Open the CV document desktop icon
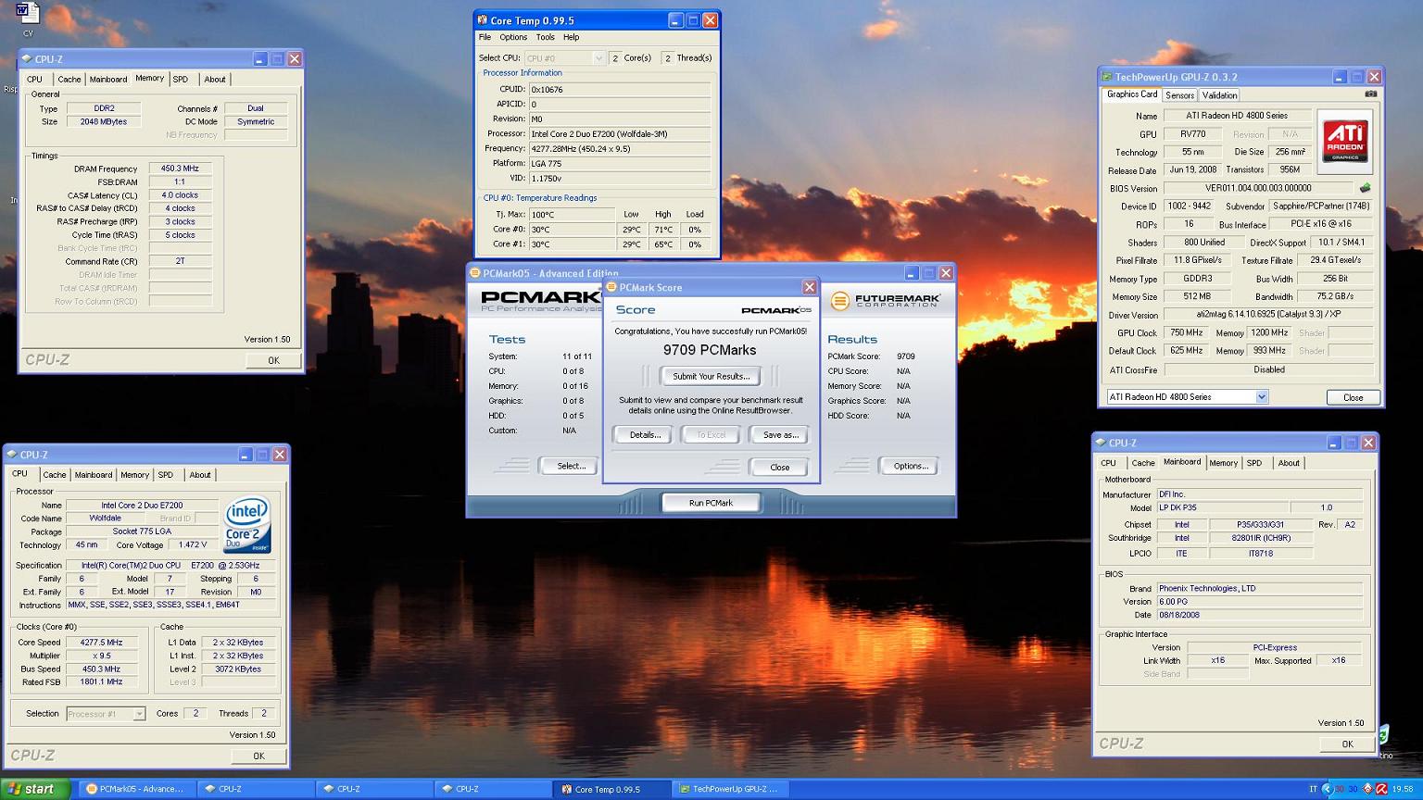This screenshot has height=800, width=1423. click(28, 19)
